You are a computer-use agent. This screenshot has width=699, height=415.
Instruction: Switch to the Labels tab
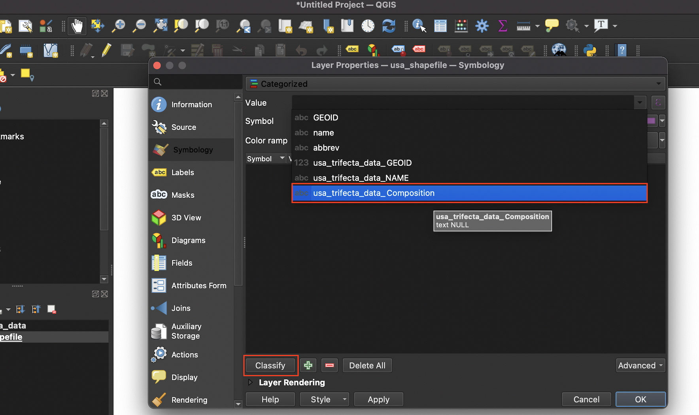point(183,172)
